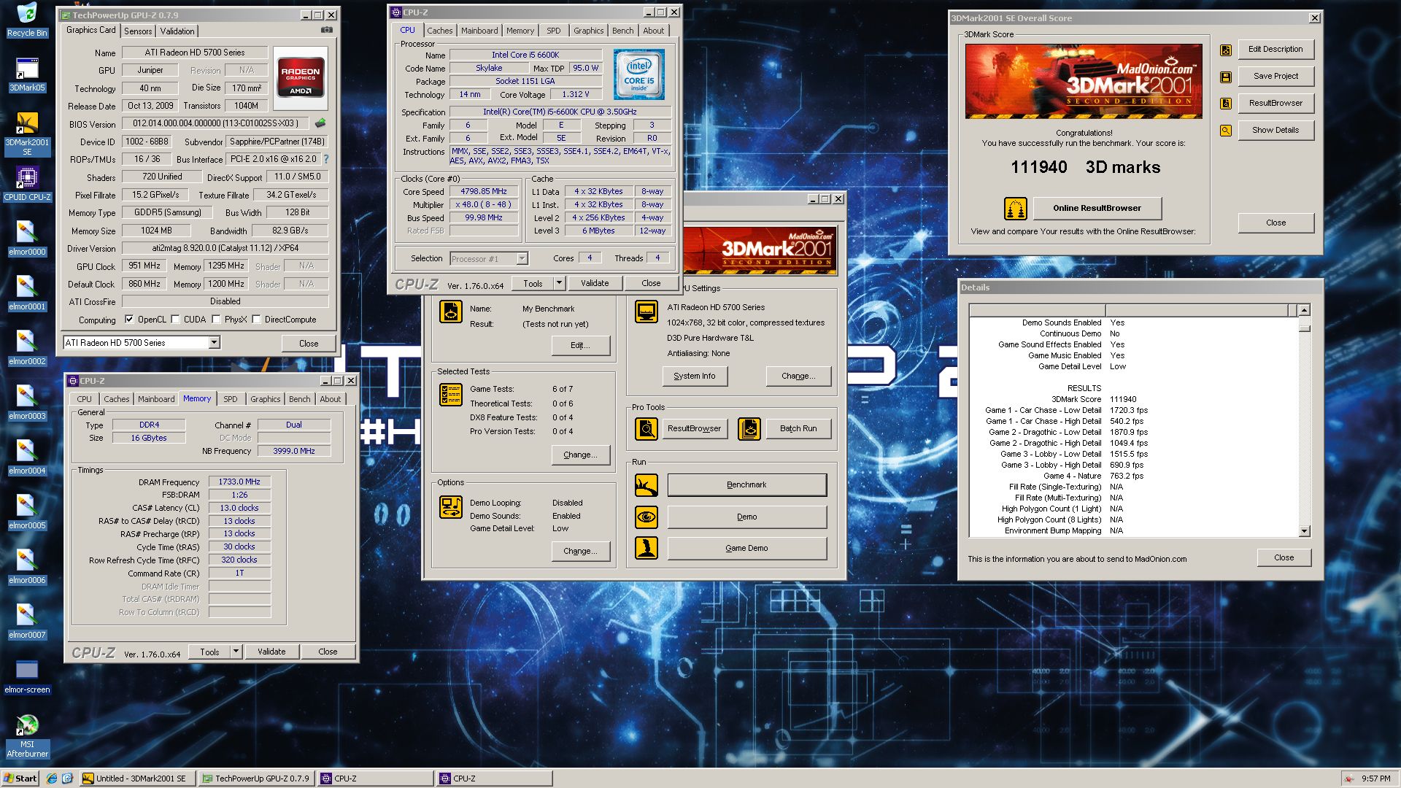Open 3DMark2001 SE desktop shortcut
Image resolution: width=1401 pixels, height=788 pixels.
pos(27,134)
